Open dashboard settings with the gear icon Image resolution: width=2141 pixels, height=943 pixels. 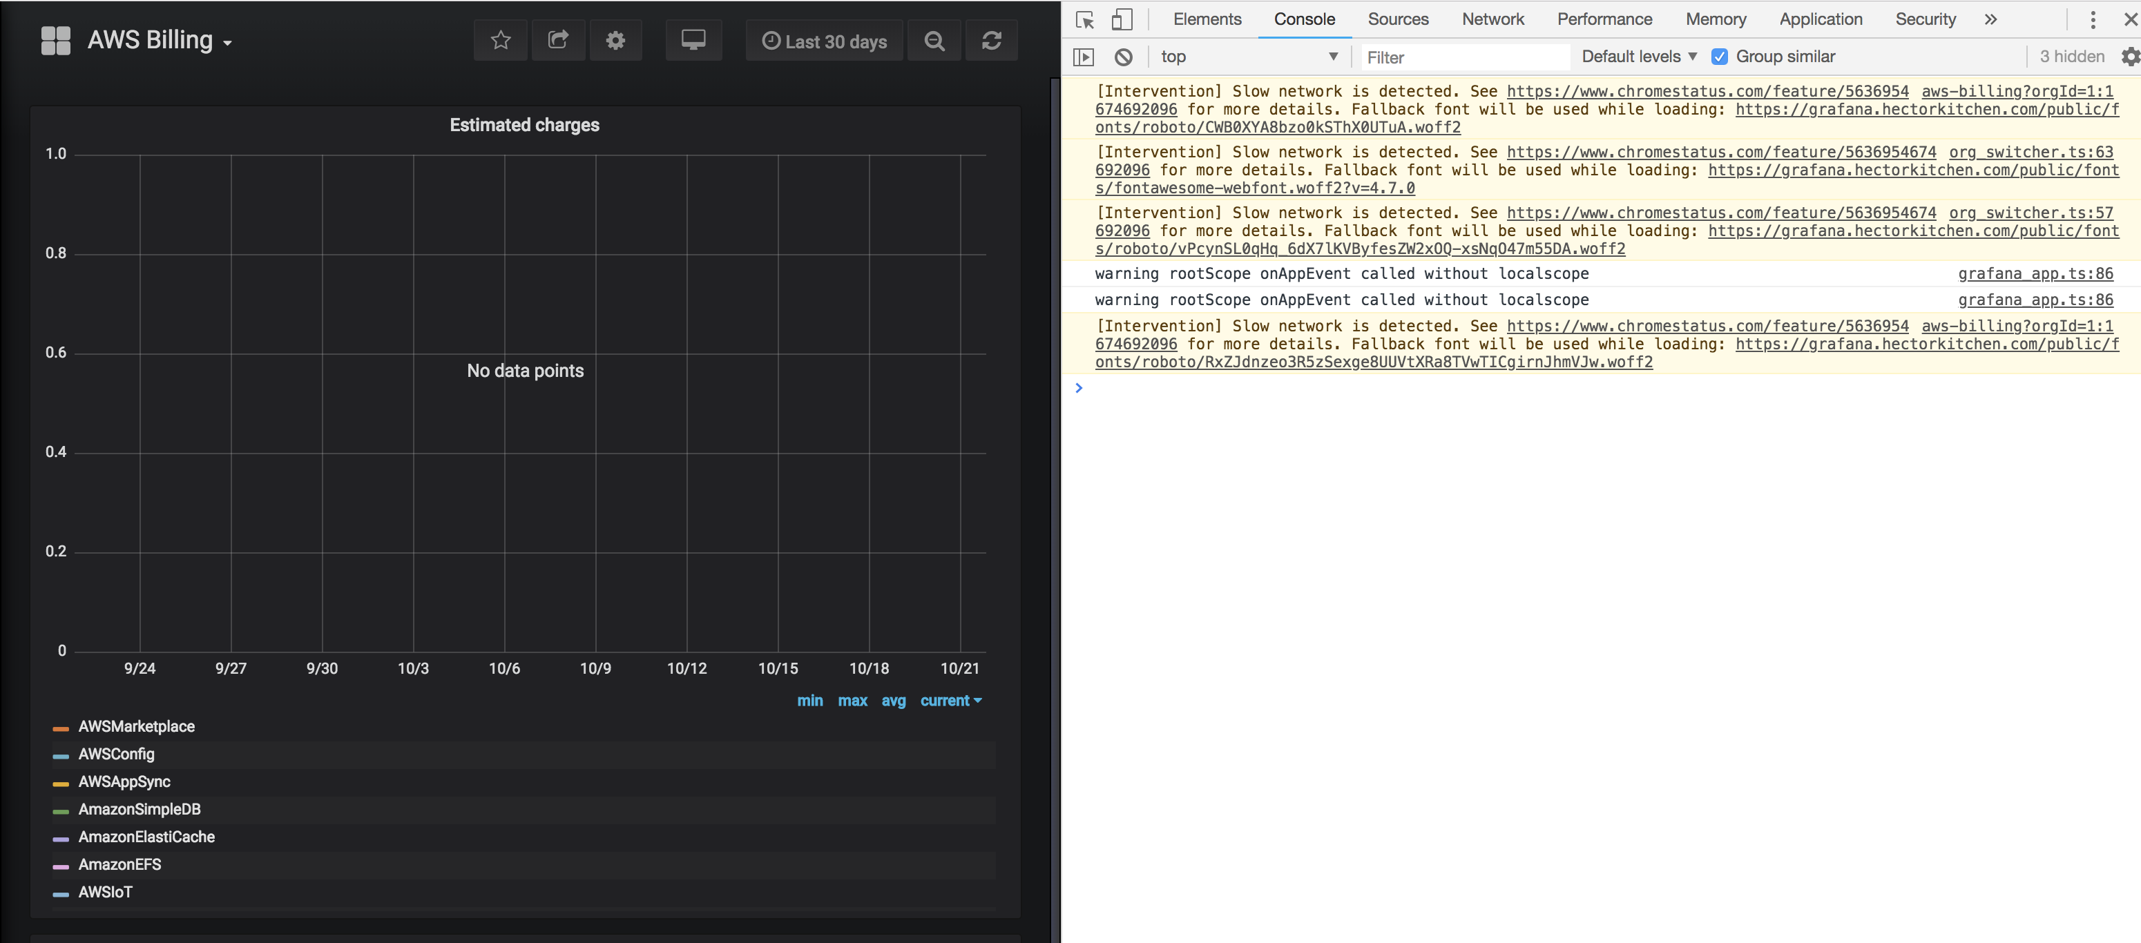616,40
